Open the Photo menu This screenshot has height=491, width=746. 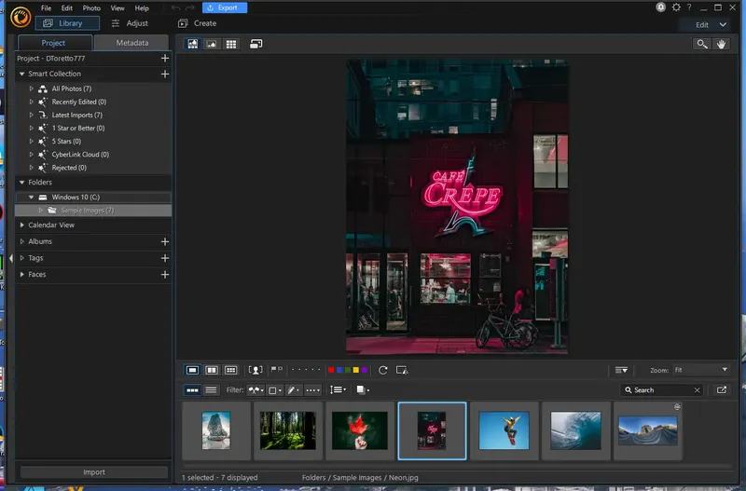click(91, 7)
